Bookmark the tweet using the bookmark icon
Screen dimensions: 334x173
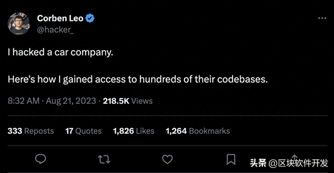[231, 160]
